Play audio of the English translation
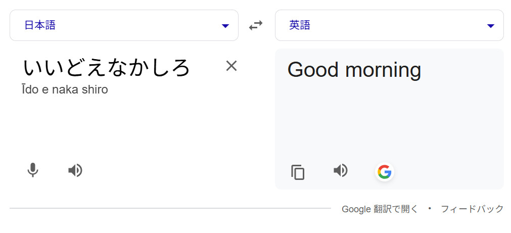 tap(341, 171)
